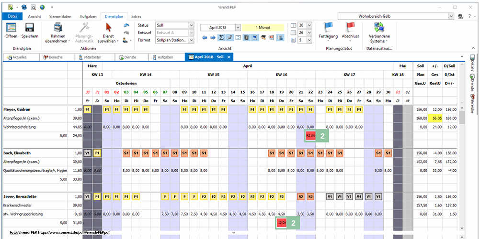Toggle the red calendar view button
The height and width of the screenshot is (239, 479).
click(271, 37)
